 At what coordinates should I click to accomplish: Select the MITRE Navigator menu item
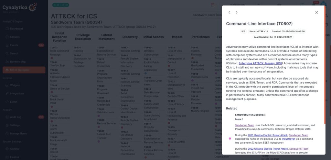[24, 70]
